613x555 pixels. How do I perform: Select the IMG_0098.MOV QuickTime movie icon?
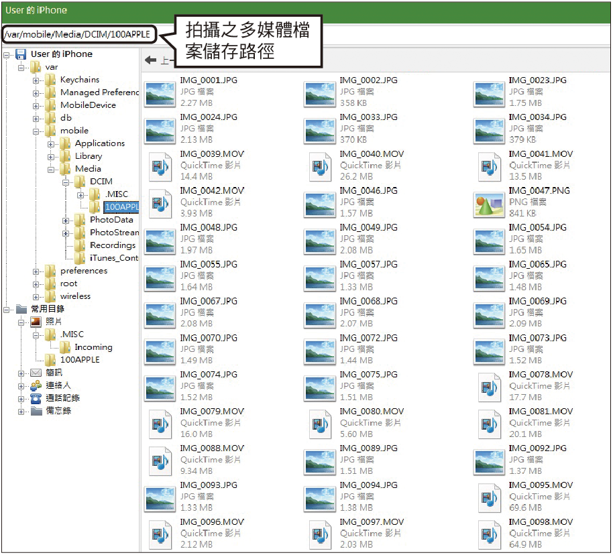489,535
